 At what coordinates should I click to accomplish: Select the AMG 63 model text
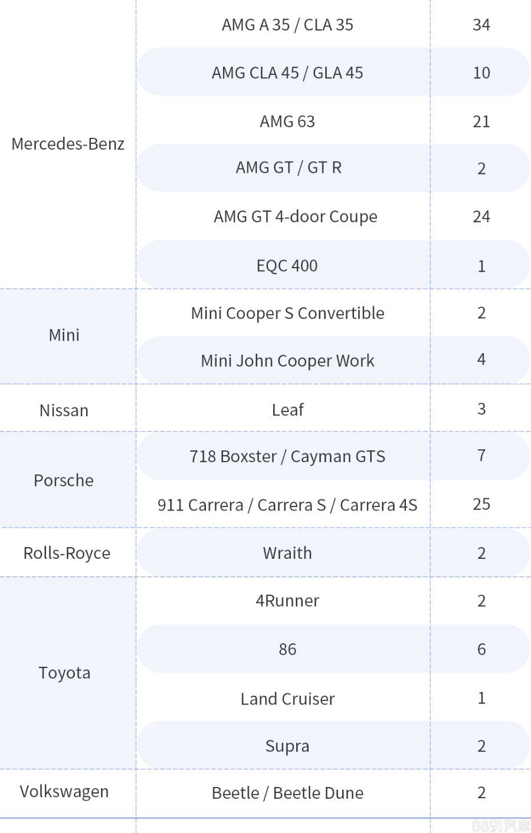click(287, 121)
